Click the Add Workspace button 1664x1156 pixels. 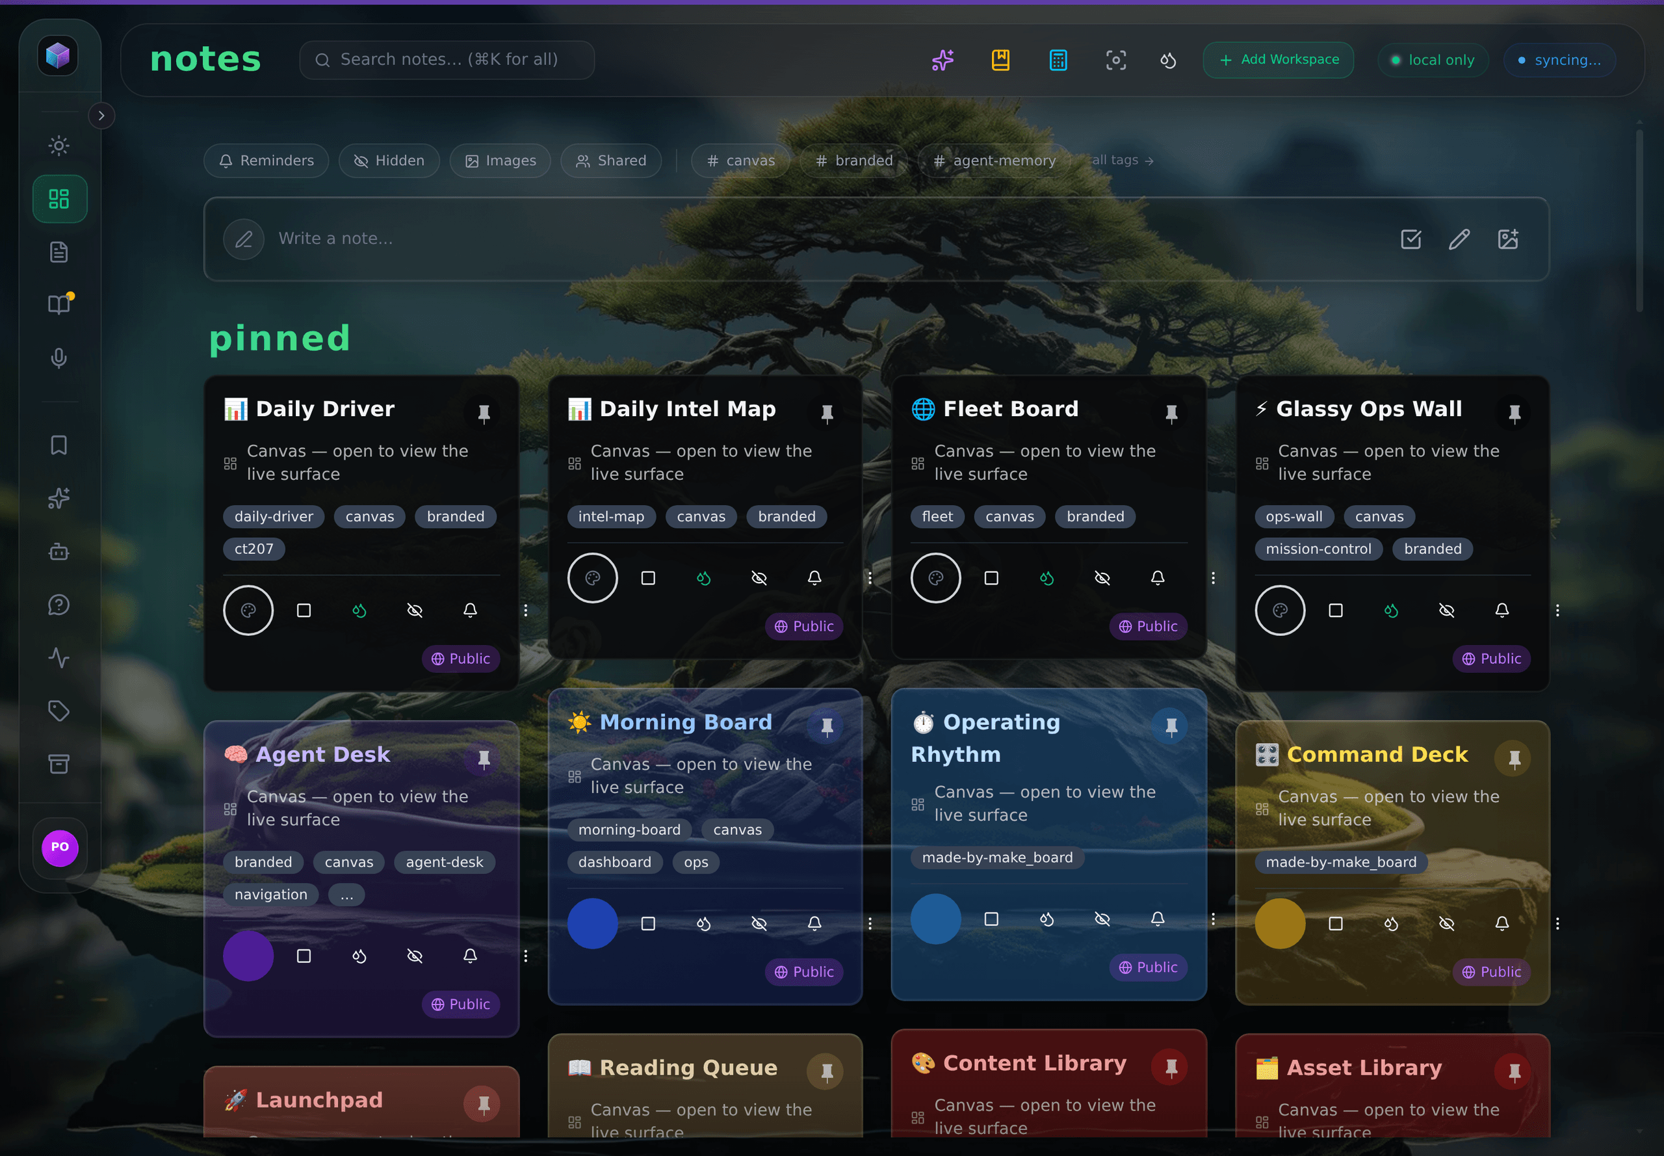(x=1278, y=60)
